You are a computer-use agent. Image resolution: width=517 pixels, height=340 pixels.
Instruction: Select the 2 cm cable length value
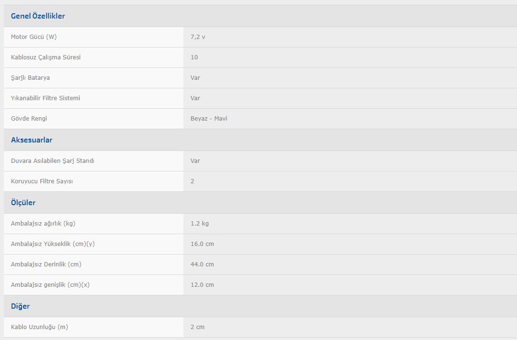pyautogui.click(x=198, y=327)
